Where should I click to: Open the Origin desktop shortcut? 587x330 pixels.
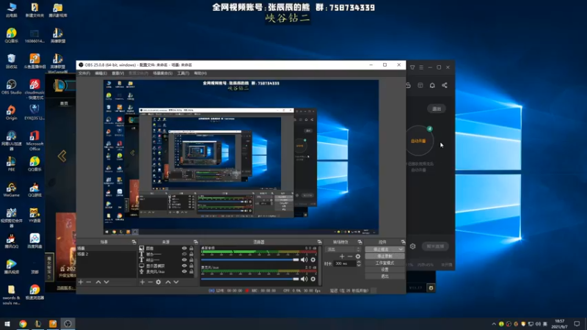[11, 112]
